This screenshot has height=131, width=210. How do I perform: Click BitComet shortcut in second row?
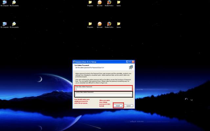point(100,24)
